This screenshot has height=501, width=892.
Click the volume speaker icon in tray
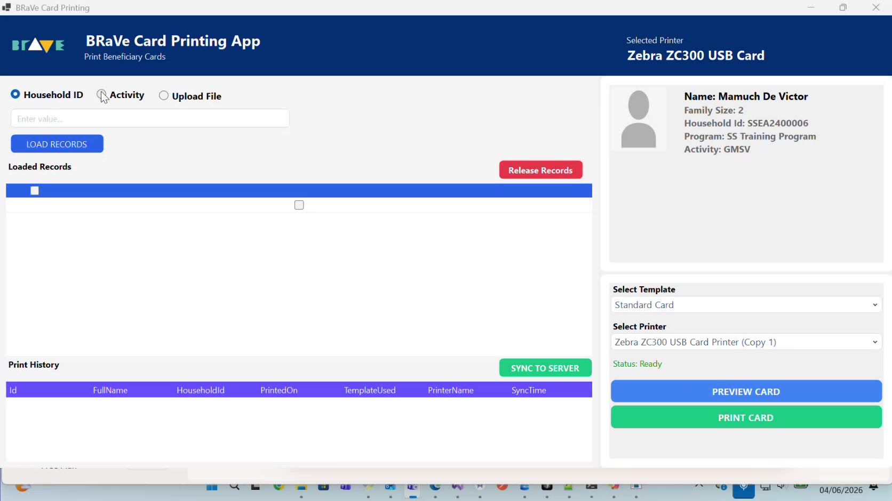(x=782, y=487)
